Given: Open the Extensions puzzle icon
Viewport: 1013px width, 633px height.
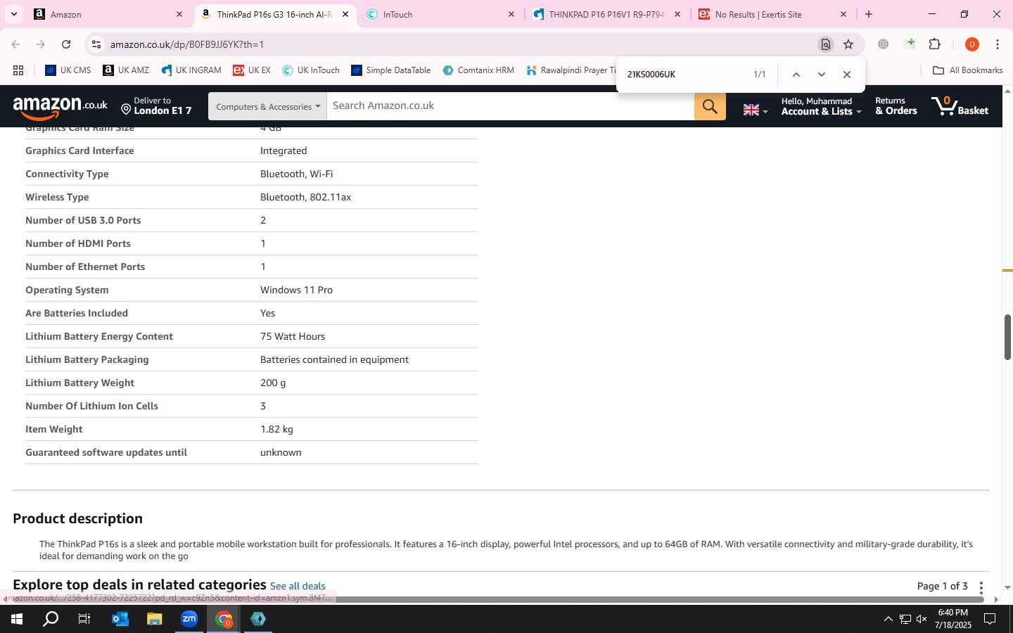Looking at the screenshot, I should (934, 44).
